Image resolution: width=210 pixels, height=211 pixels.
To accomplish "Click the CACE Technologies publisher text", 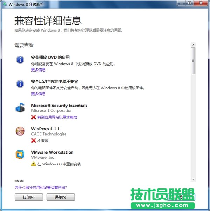I will [49, 134].
